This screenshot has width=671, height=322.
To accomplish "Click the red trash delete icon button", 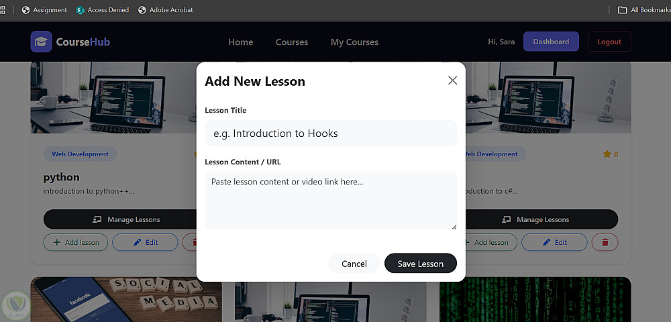I will coord(605,242).
